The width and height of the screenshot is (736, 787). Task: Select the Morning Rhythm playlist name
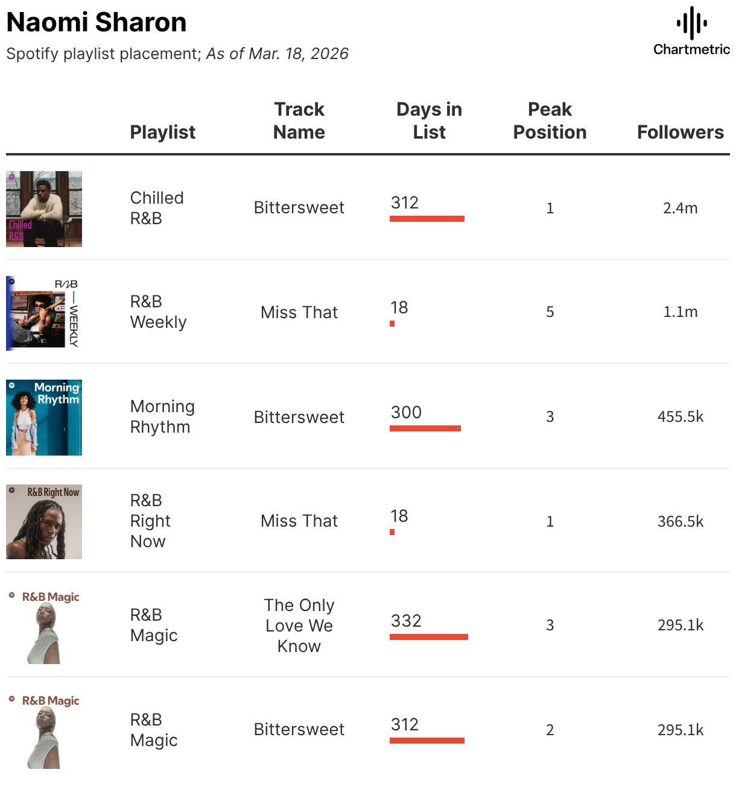pyautogui.click(x=162, y=416)
